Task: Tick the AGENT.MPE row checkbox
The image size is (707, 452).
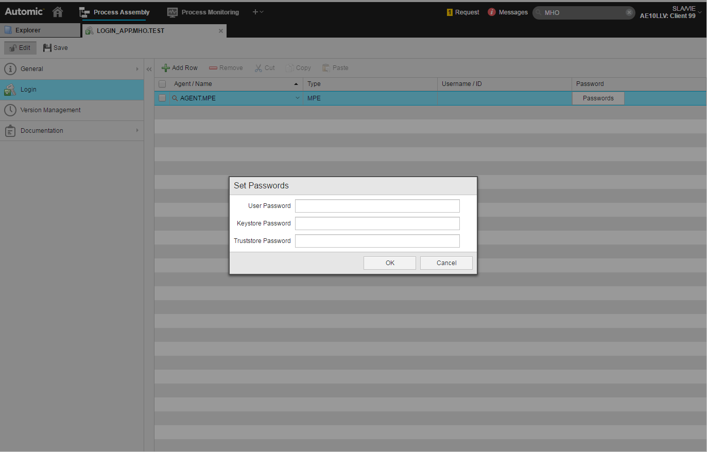Action: pos(162,98)
